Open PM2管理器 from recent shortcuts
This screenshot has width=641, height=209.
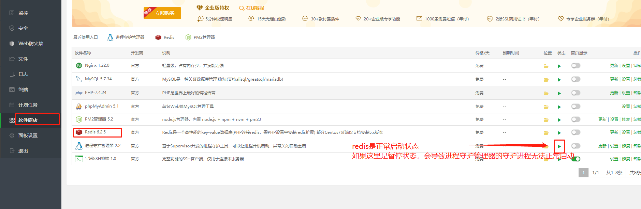coord(200,37)
